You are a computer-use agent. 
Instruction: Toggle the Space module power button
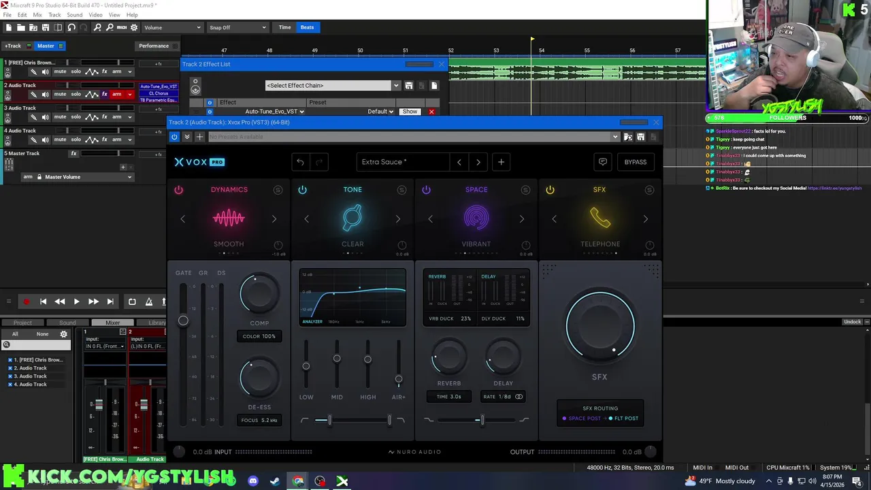coord(426,190)
